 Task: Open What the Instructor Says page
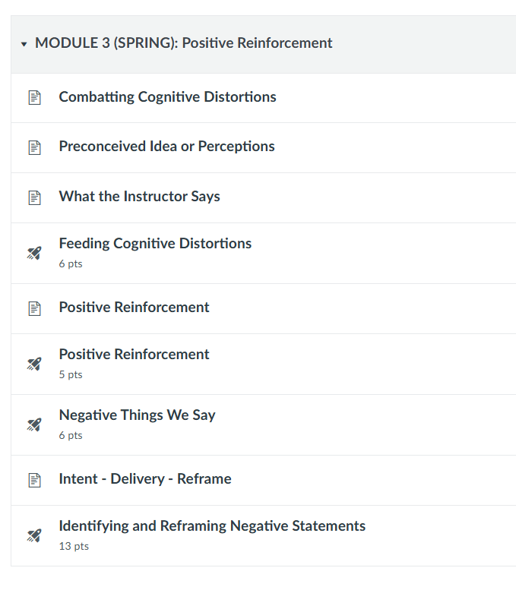coord(139,197)
